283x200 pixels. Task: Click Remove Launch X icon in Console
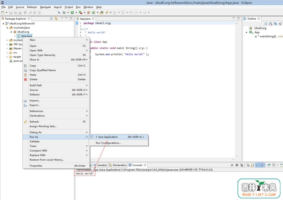point(237,165)
